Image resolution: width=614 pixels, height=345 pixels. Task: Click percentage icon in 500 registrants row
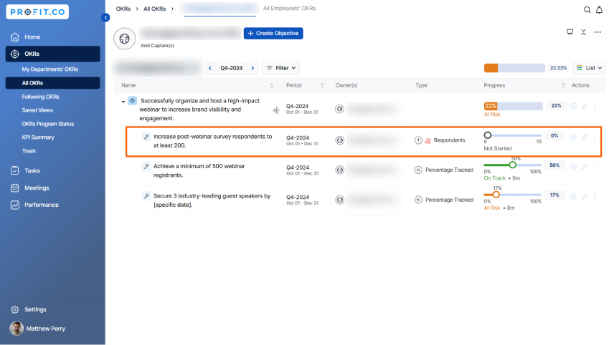pyautogui.click(x=418, y=170)
